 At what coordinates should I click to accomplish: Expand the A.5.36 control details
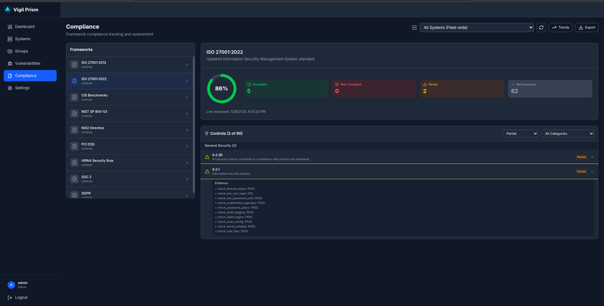point(592,157)
